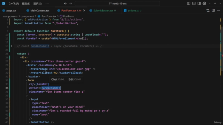Viewport: 223px width, 125px height.
Task: Click the component breadcrumb
Action: [x=27, y=16]
